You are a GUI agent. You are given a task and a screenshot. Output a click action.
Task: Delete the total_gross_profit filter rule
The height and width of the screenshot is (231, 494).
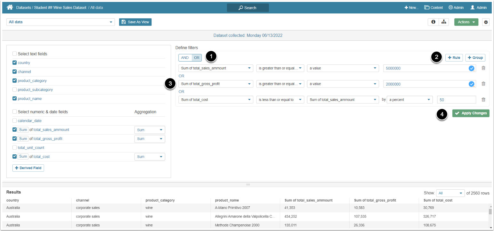click(483, 84)
